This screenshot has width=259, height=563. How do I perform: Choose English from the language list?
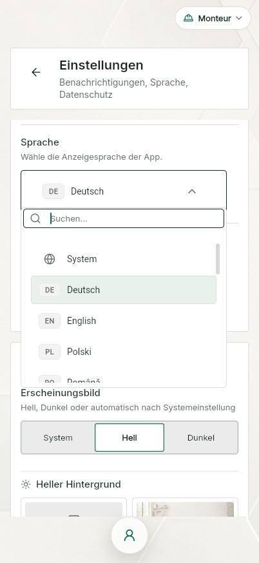(124, 321)
